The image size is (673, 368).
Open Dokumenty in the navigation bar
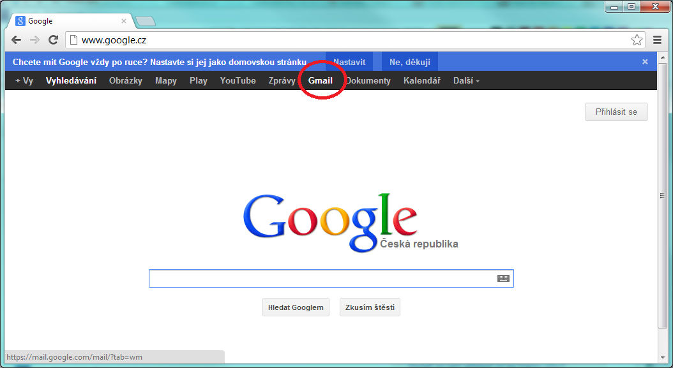click(x=368, y=80)
